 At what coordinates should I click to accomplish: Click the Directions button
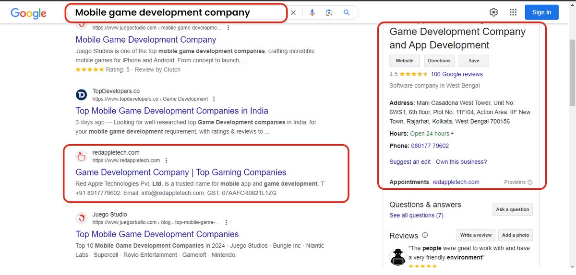[439, 61]
